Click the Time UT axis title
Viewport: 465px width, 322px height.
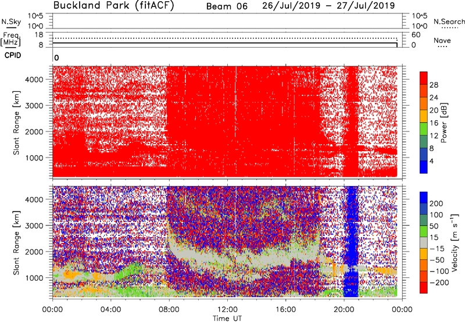[227, 319]
